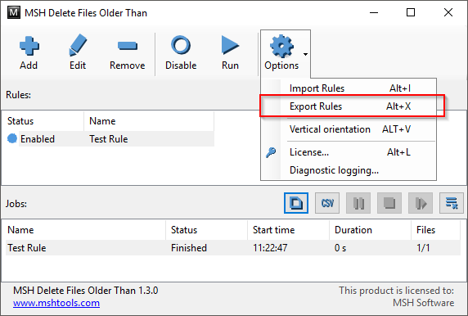The image size is (468, 316).
Task: Close the MSH Delete Files window
Action: click(448, 12)
